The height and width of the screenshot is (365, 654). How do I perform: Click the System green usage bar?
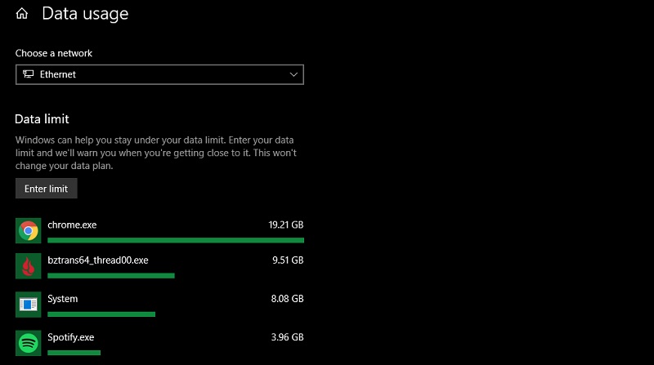pos(101,314)
